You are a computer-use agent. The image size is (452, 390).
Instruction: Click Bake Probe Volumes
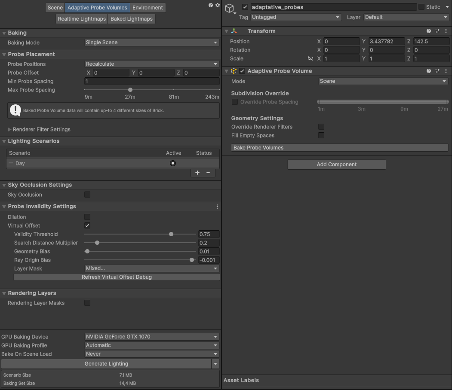340,147
